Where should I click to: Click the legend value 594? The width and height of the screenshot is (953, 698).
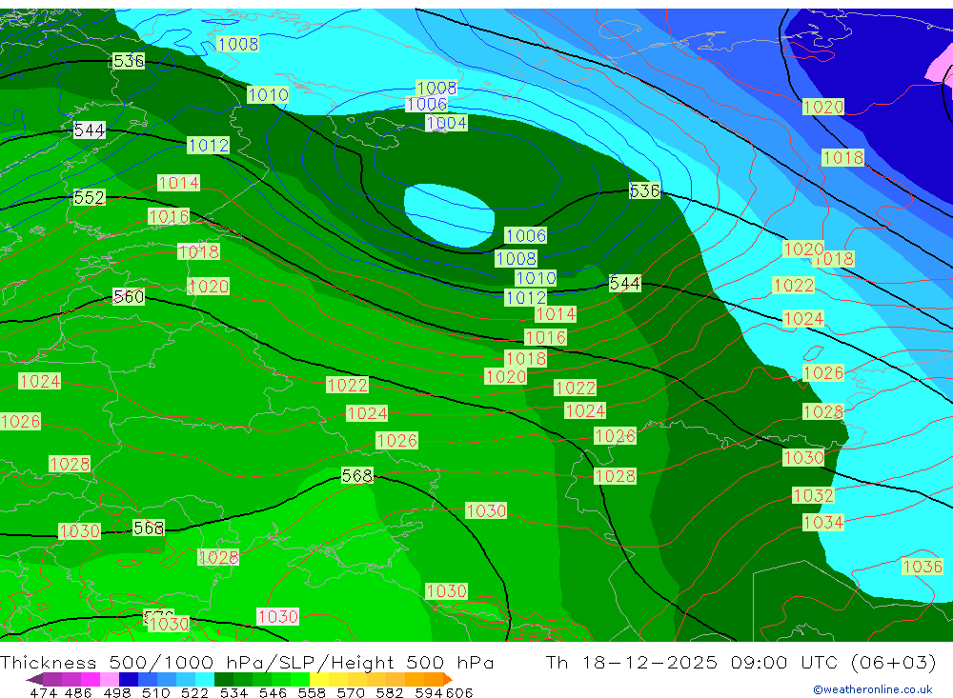tap(428, 692)
